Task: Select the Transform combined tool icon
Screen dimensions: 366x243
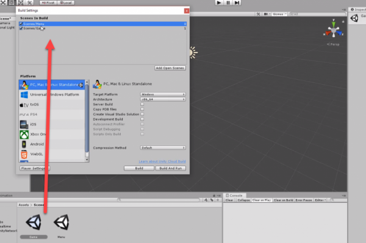Action: (21, 2)
